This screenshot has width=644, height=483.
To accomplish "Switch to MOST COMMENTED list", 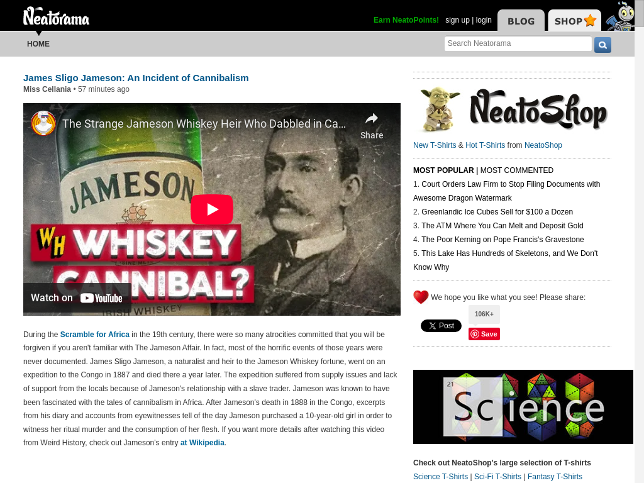I will (x=517, y=170).
